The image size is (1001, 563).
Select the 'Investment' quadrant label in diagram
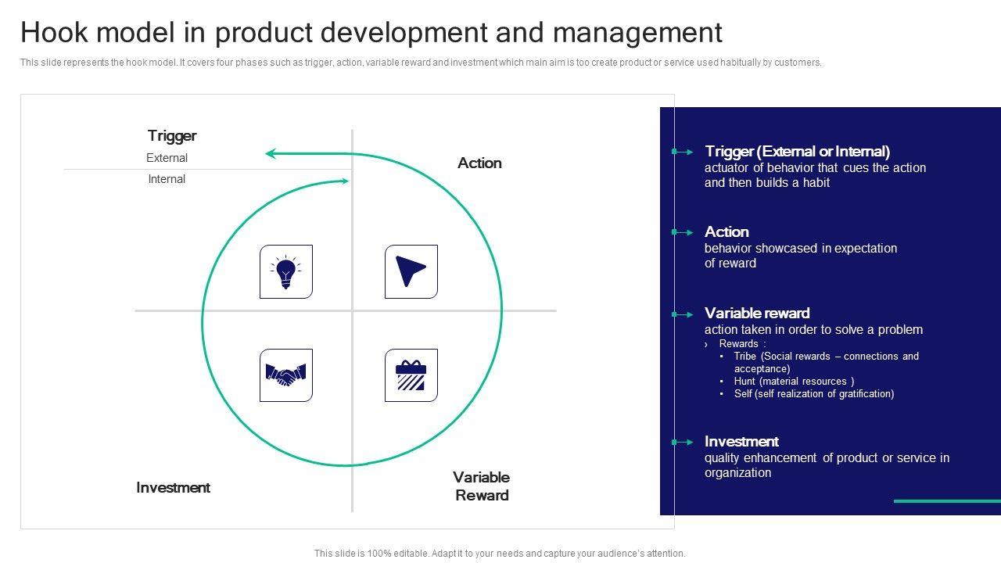click(173, 487)
